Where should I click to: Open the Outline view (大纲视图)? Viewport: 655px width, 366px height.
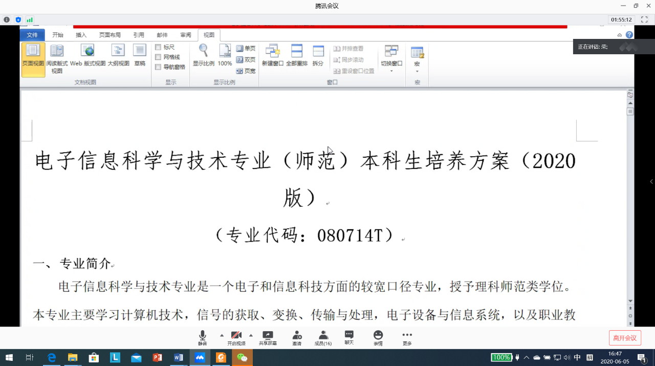click(118, 56)
